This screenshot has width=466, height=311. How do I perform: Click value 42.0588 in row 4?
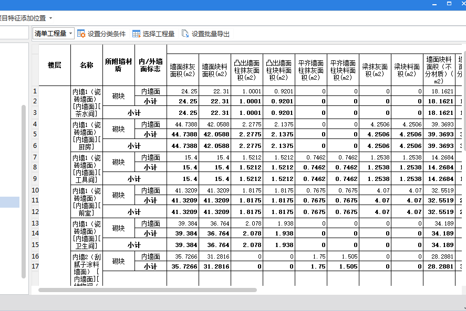click(215, 124)
